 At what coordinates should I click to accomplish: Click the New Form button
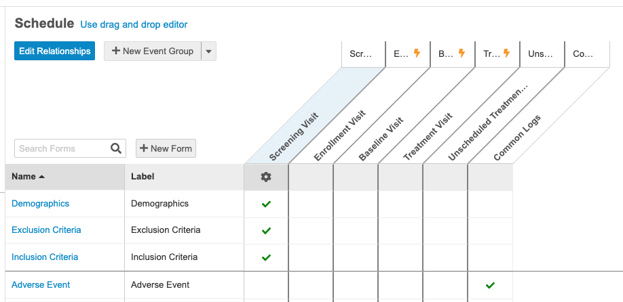[x=166, y=148]
